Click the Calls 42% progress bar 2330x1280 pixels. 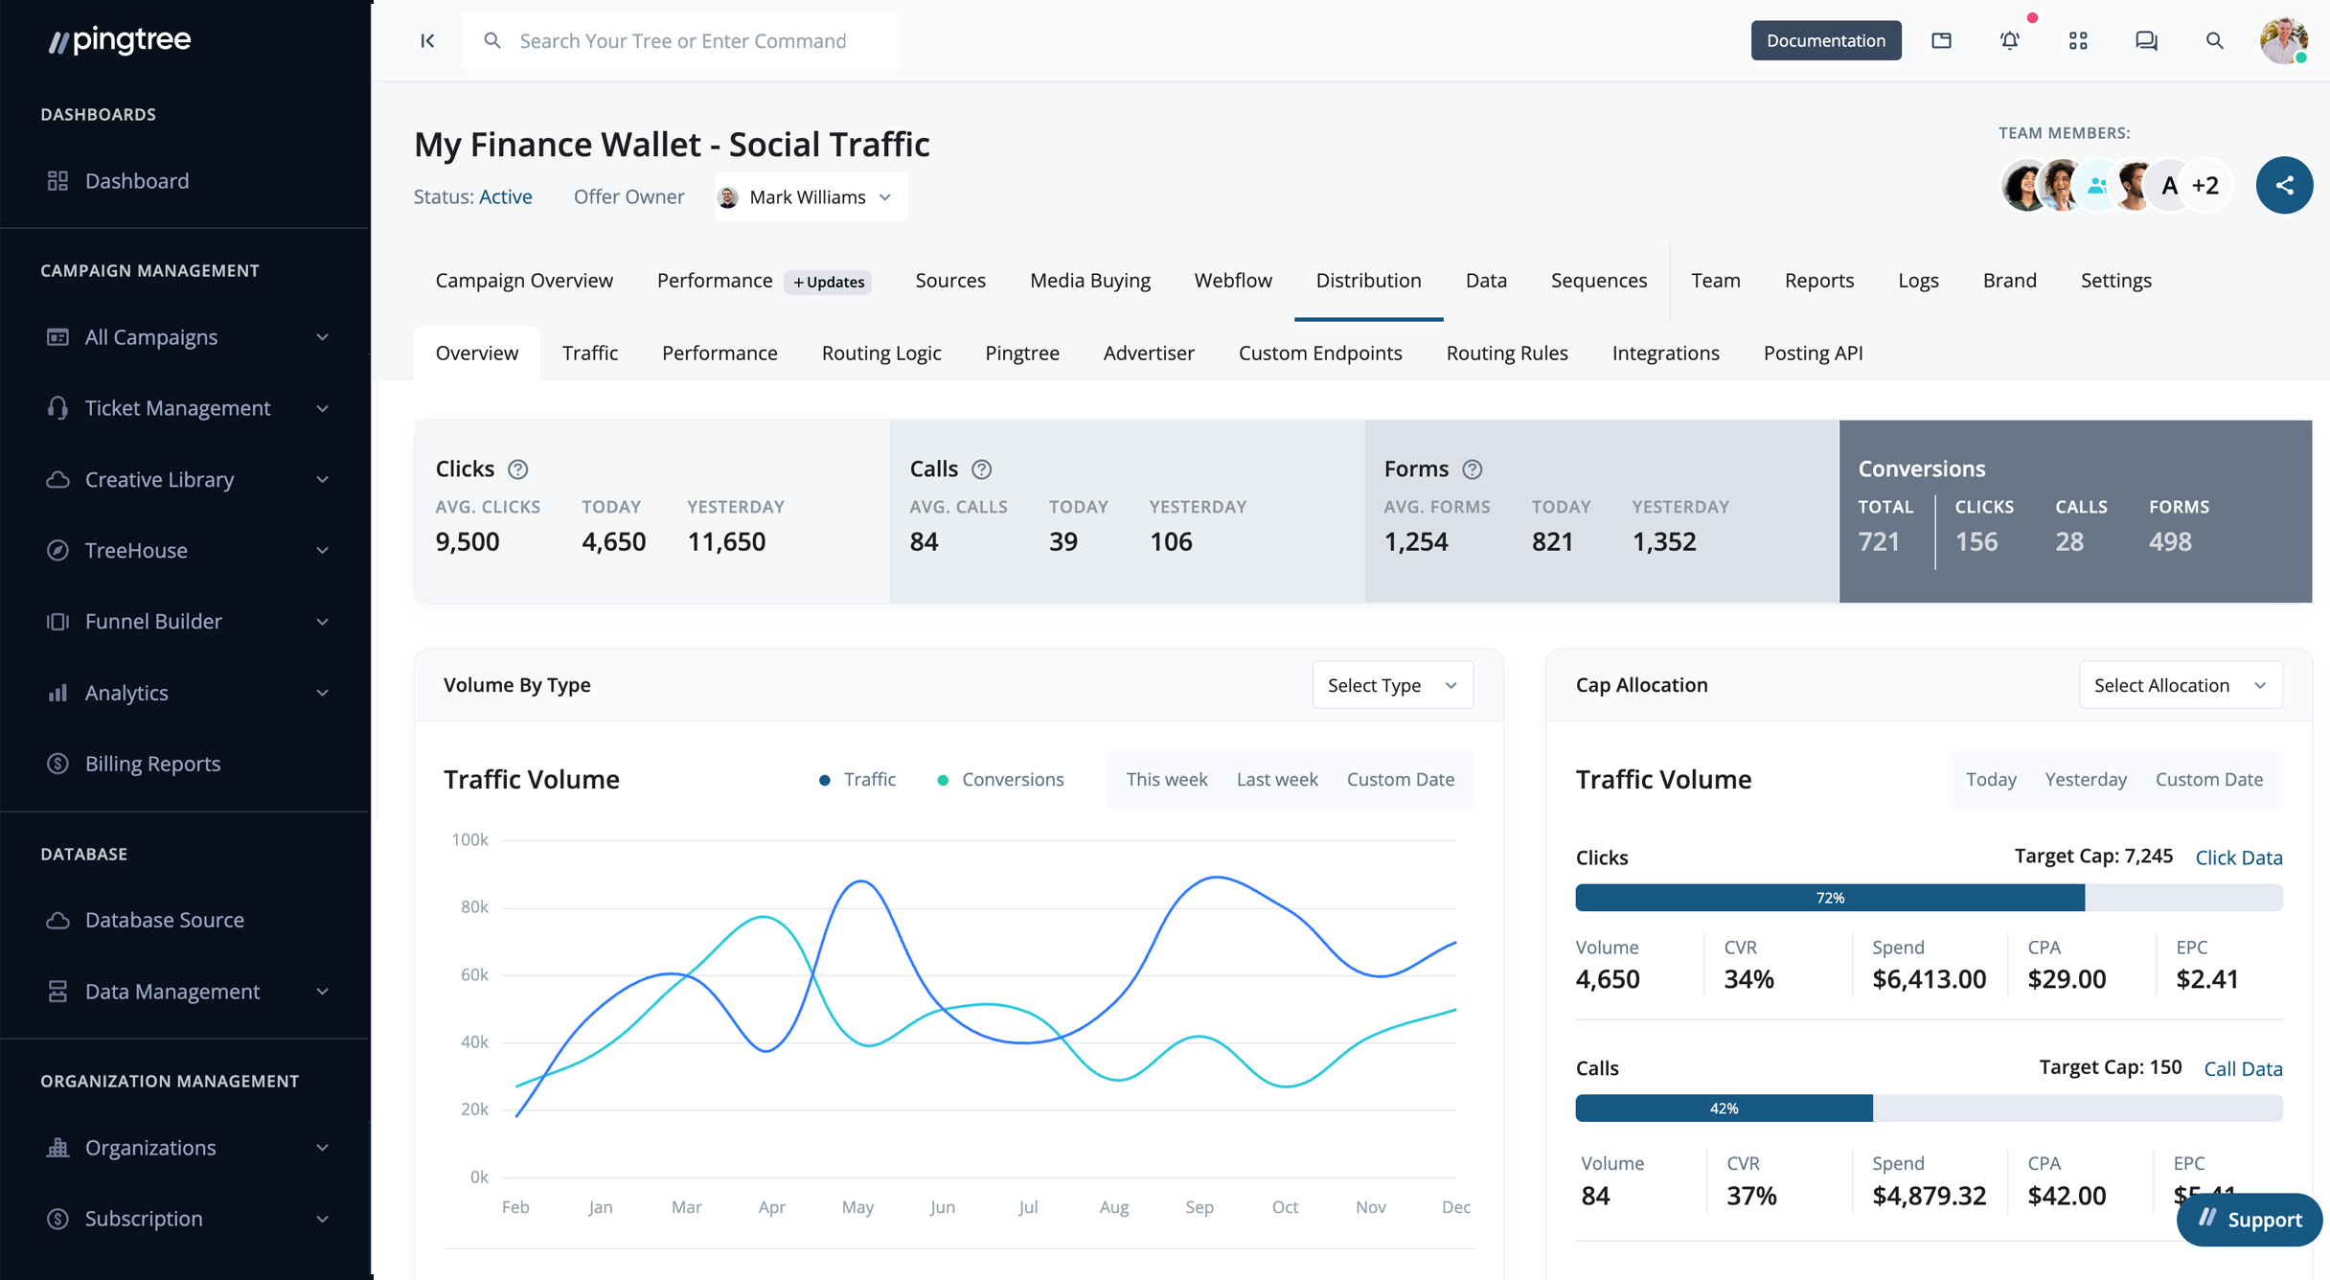point(1725,1109)
